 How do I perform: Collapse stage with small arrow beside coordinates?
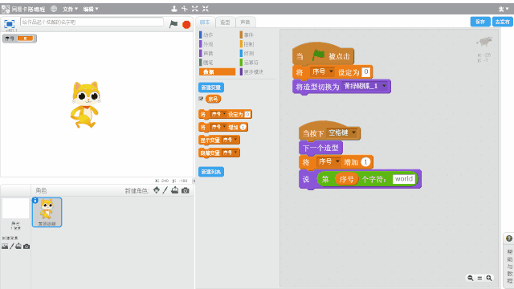coord(194,181)
